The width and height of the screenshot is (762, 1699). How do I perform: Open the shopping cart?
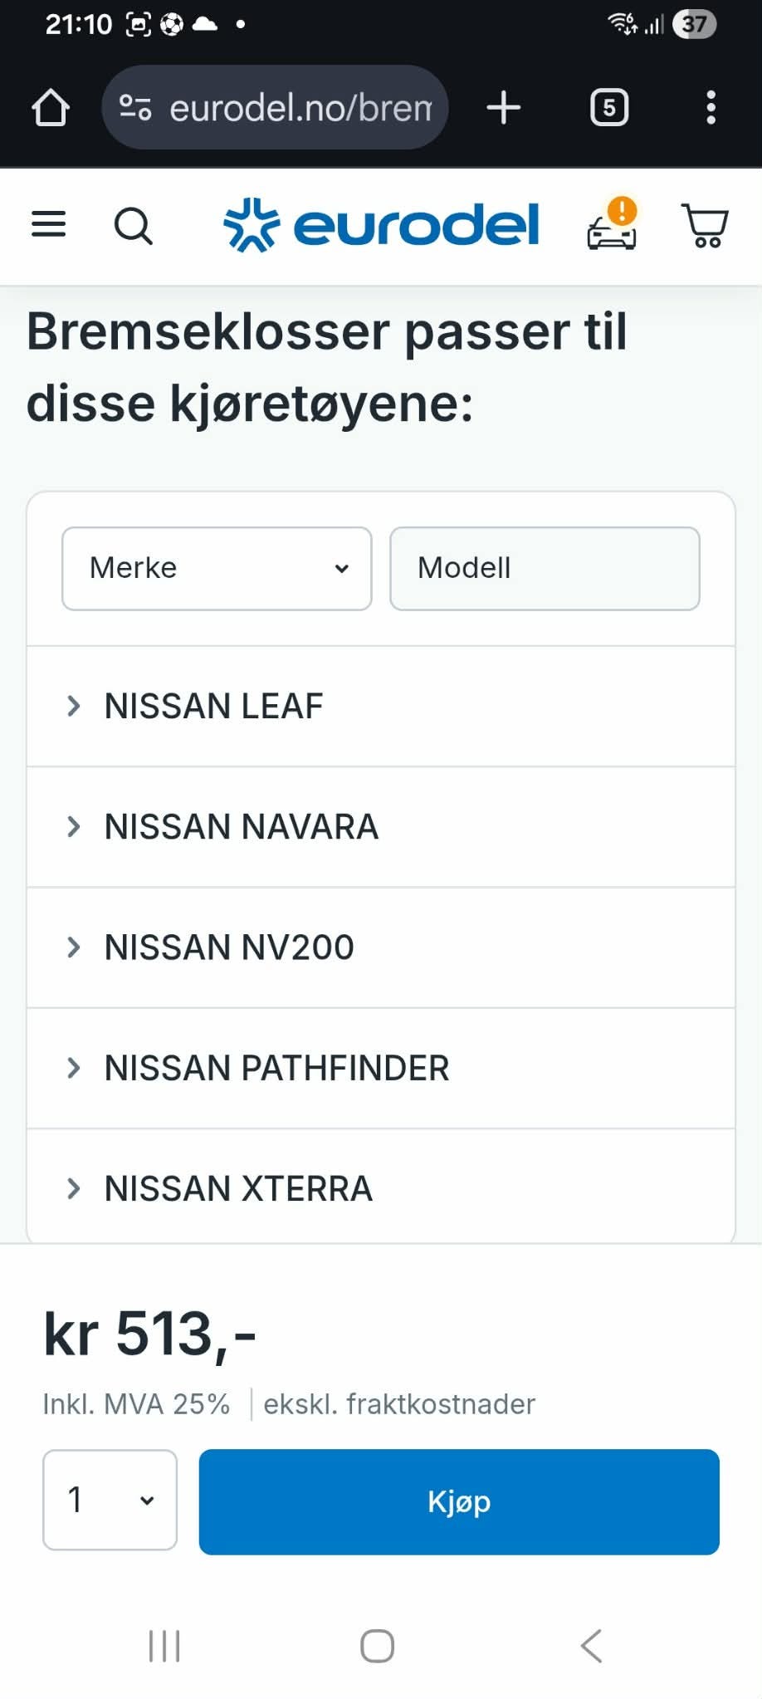(x=705, y=225)
